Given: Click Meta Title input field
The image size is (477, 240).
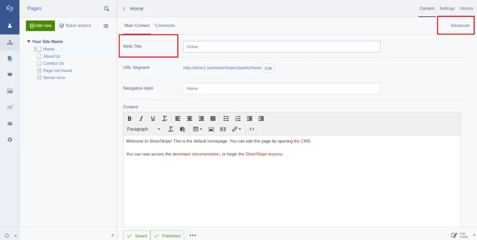Looking at the screenshot, I should (x=282, y=47).
